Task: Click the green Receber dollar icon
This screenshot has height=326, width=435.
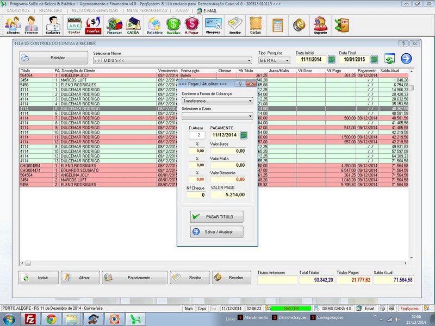Action: [x=173, y=25]
